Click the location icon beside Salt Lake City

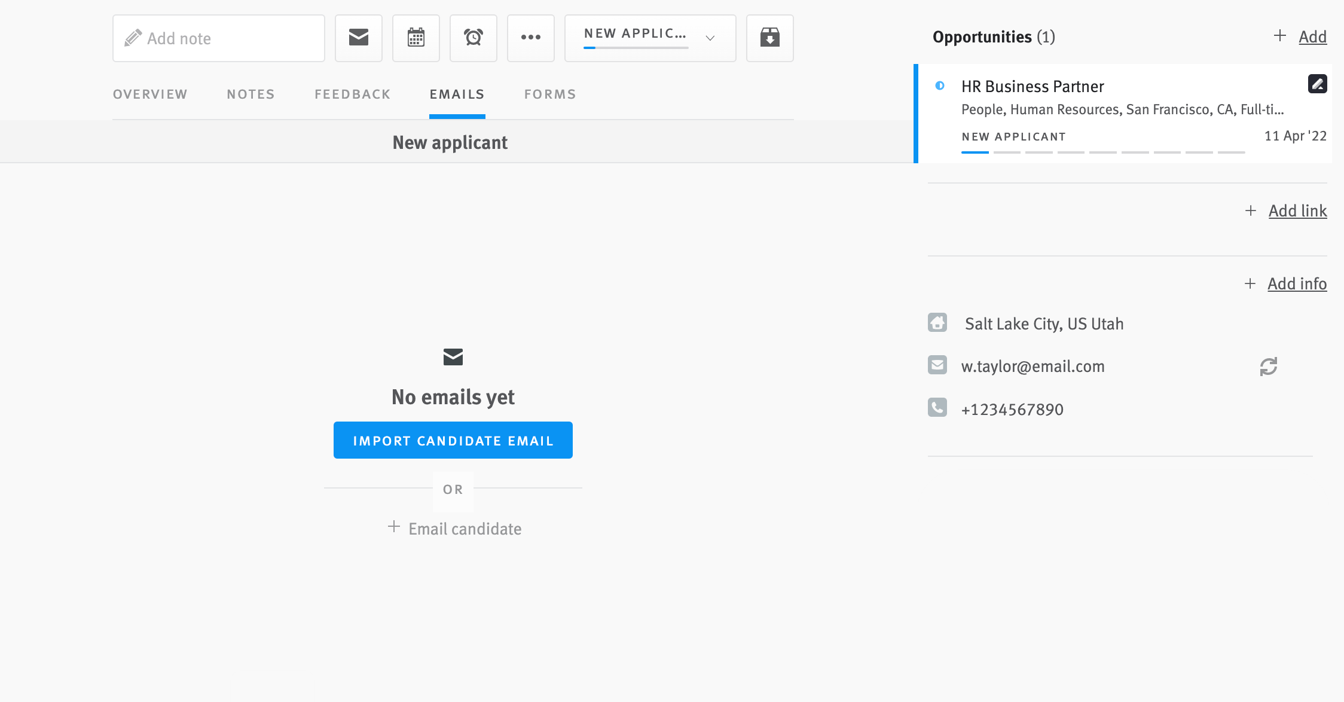[937, 322]
